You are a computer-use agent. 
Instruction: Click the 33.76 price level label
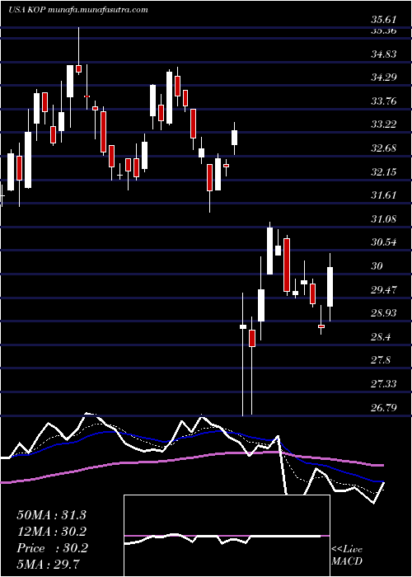coord(383,101)
